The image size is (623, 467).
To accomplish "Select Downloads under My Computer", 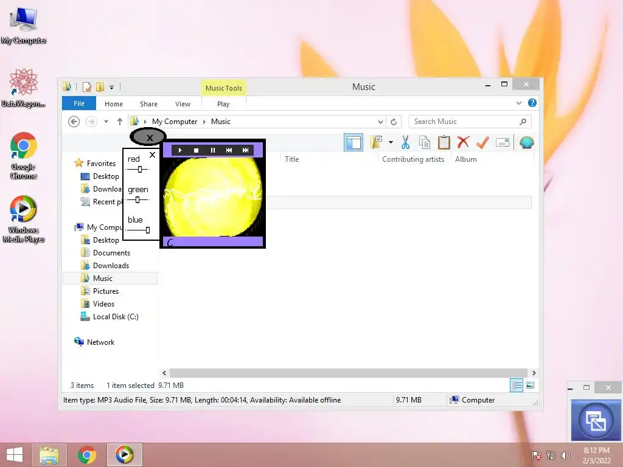I will (x=111, y=265).
